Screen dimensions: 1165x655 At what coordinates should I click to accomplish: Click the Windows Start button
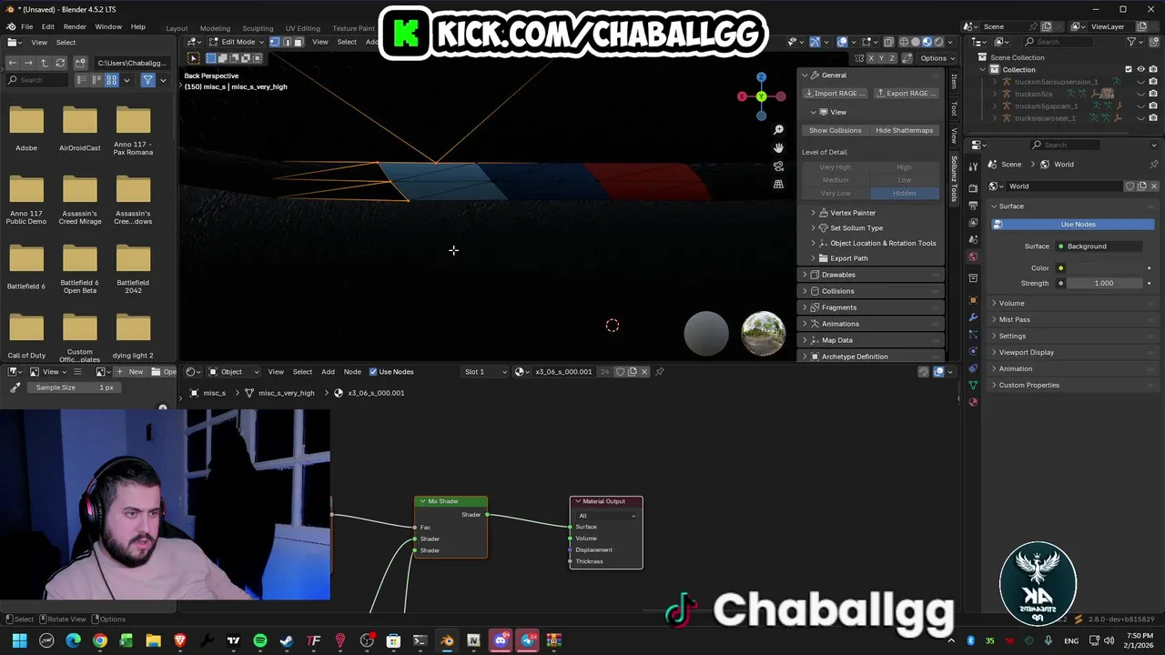[x=19, y=640]
